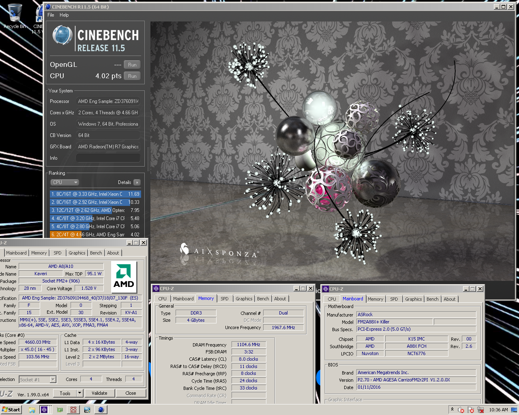
Task: Click the Info text field in Cinebench
Action: tap(108, 158)
